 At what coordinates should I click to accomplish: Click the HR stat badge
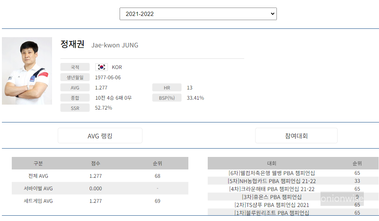click(167, 87)
